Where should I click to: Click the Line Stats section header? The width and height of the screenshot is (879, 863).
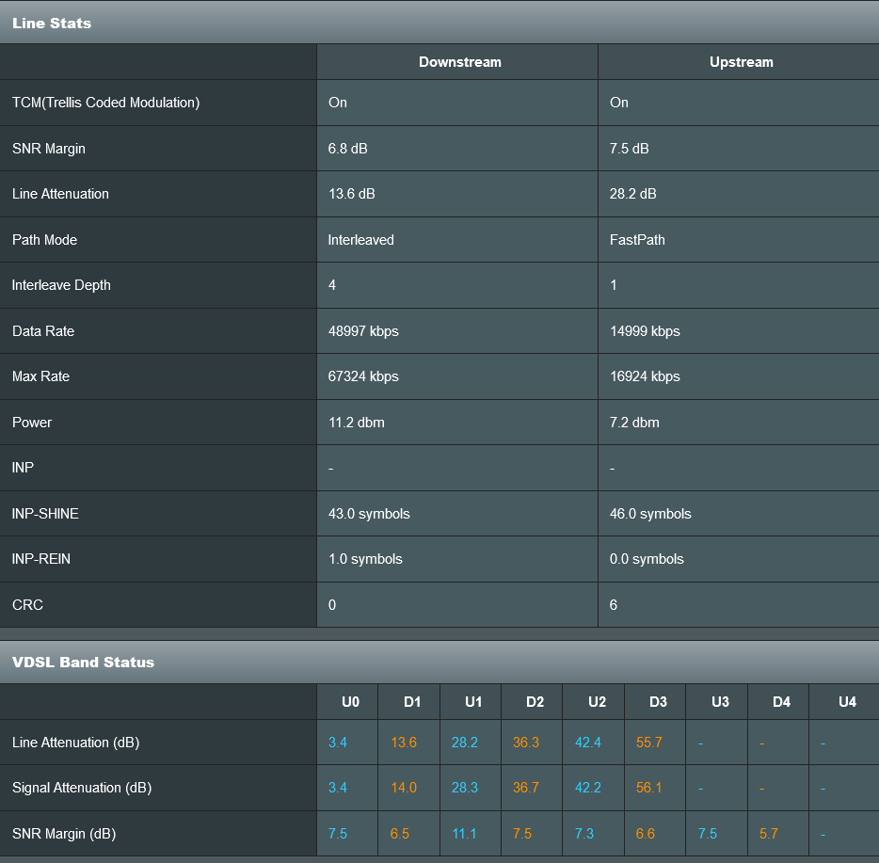[x=52, y=23]
